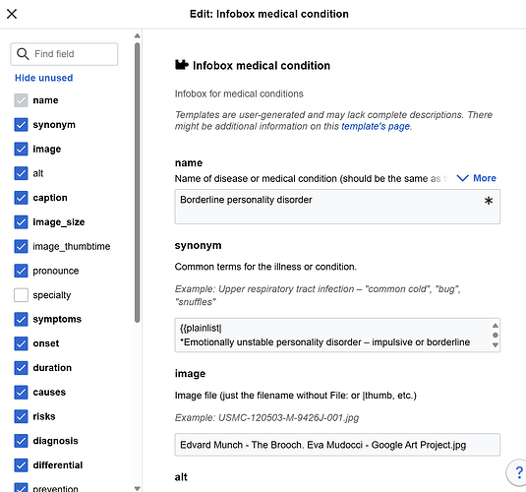Screen dimensions: 526x492
Task: Open the template's page link
Action: [376, 126]
